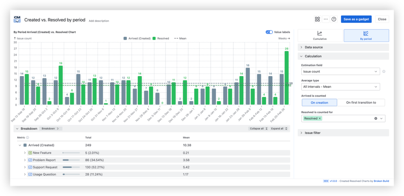Switch to the Cumulative tab
This screenshot has height=196, width=404.
click(320, 36)
